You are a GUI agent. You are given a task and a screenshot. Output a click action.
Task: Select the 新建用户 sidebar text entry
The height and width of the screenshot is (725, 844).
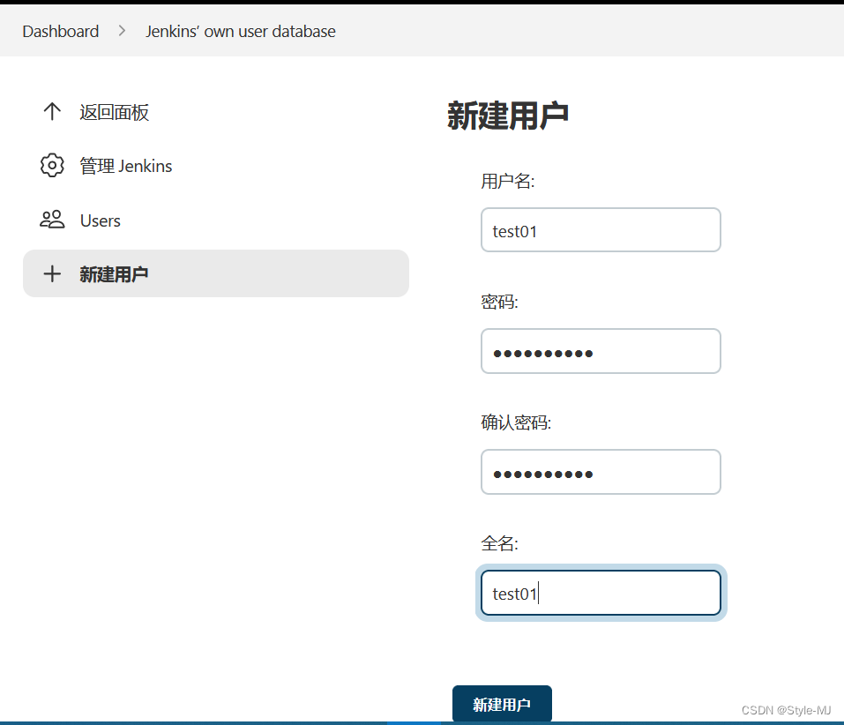click(114, 274)
